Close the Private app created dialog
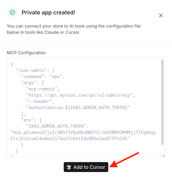Screen dimensions: 172x181 pos(161,15)
